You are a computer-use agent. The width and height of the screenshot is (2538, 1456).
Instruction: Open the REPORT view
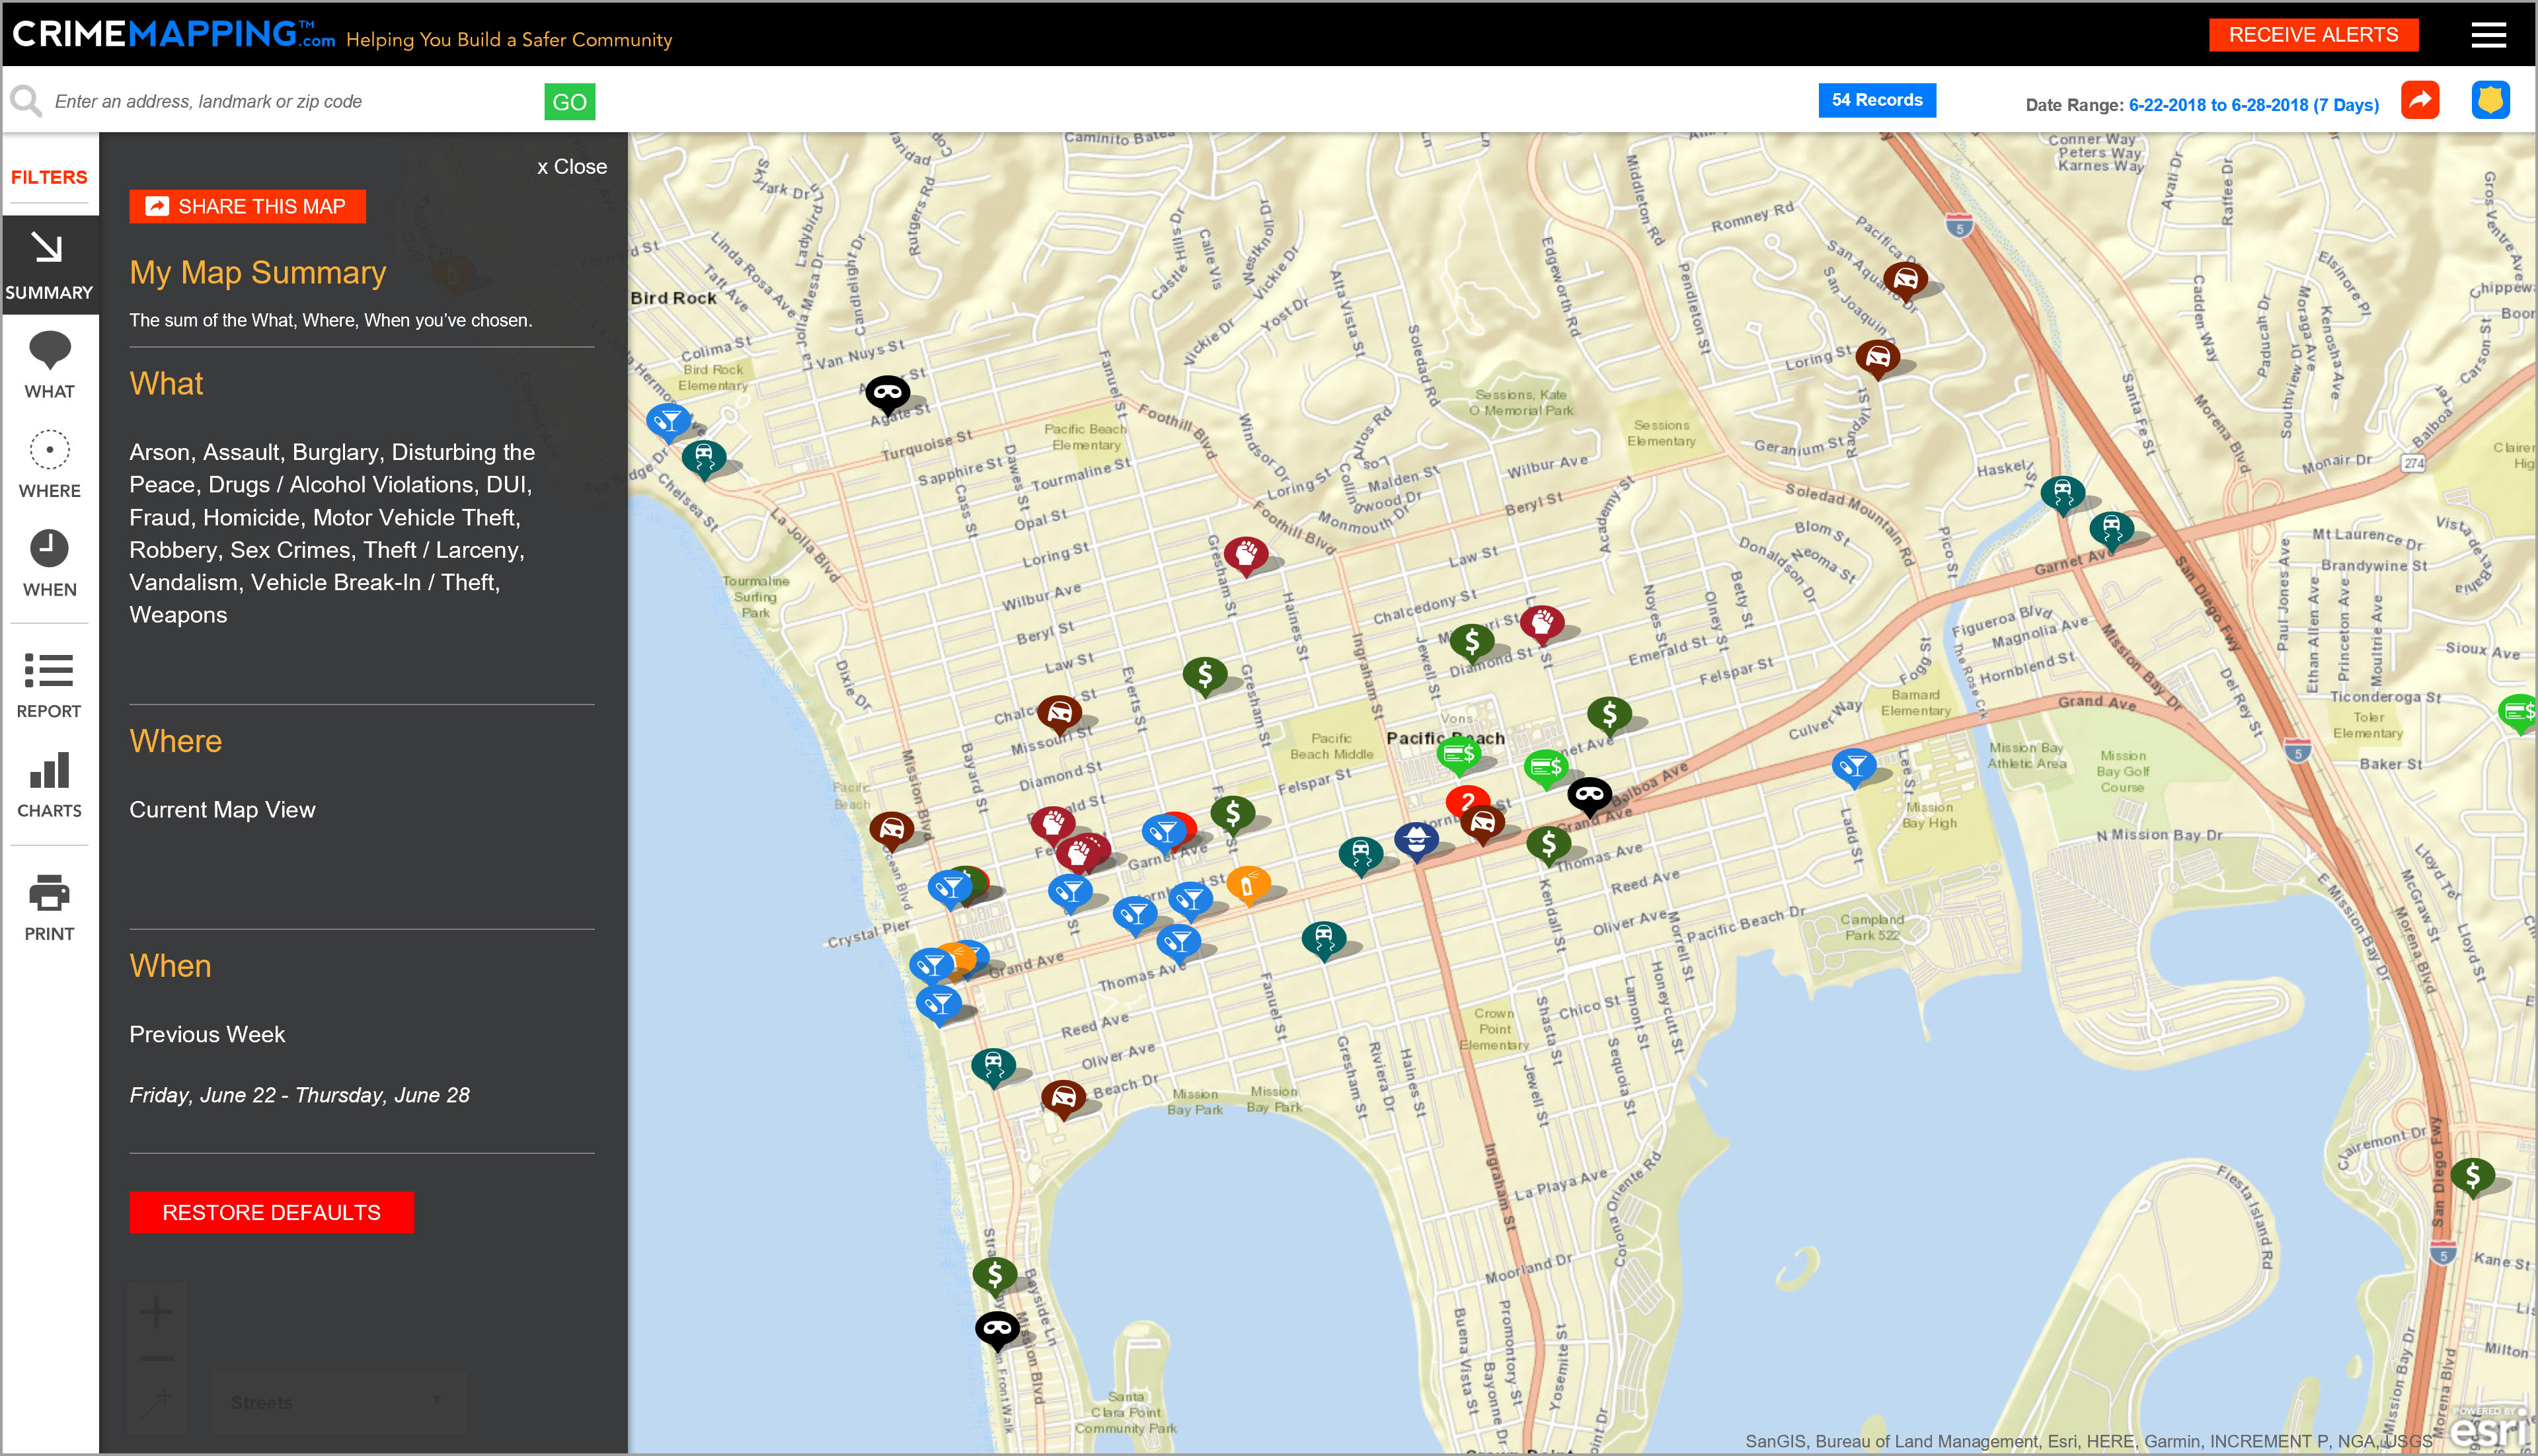pyautogui.click(x=49, y=685)
